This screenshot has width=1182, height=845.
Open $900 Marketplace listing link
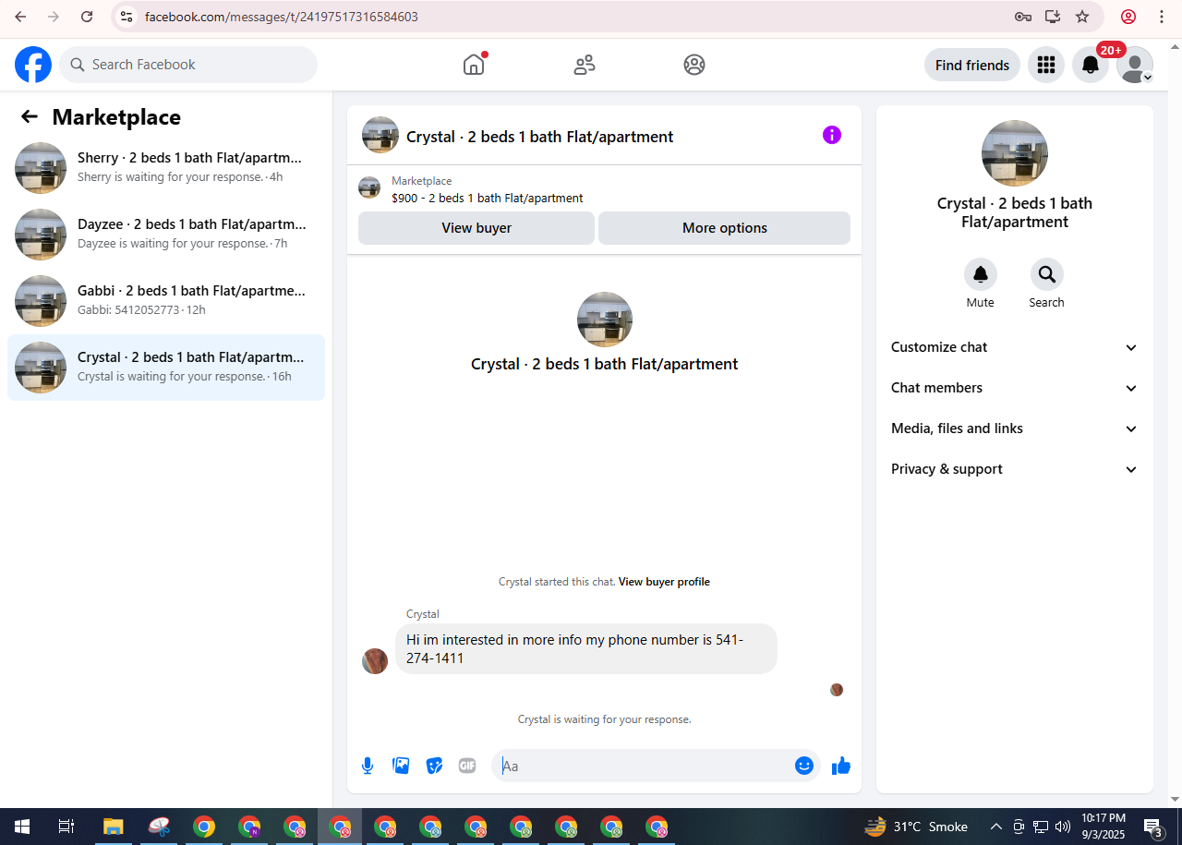click(488, 198)
